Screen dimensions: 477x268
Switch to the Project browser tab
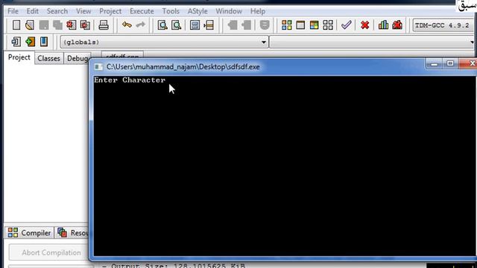(x=19, y=57)
